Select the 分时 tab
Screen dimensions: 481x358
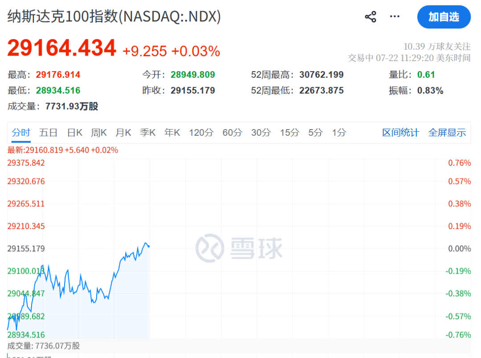pyautogui.click(x=21, y=133)
